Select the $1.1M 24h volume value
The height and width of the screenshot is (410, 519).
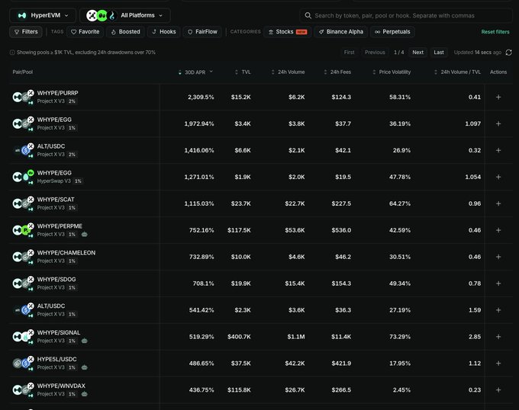coord(296,337)
